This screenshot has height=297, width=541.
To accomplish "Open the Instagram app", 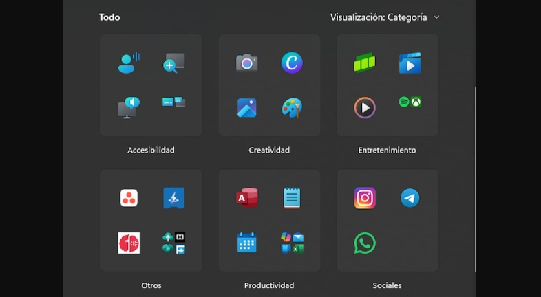I will pyautogui.click(x=365, y=198).
